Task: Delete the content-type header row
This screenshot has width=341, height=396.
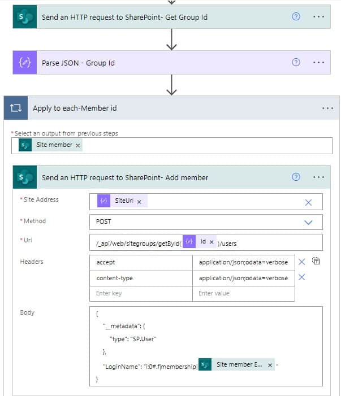Action: 301,277
